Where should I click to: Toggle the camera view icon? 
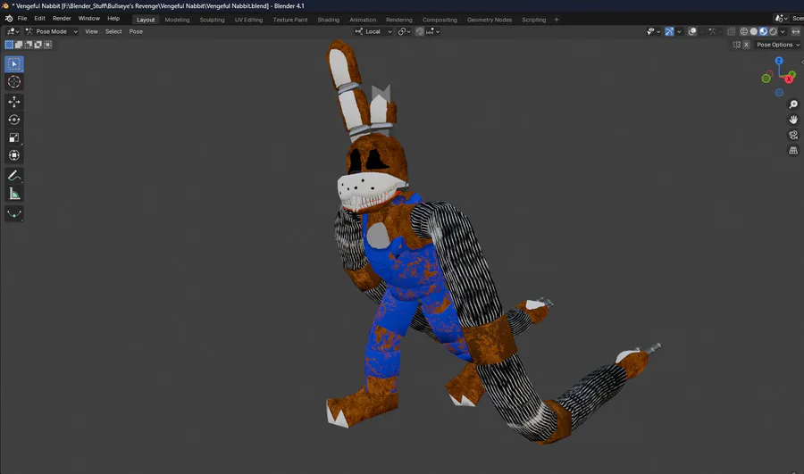(x=793, y=136)
